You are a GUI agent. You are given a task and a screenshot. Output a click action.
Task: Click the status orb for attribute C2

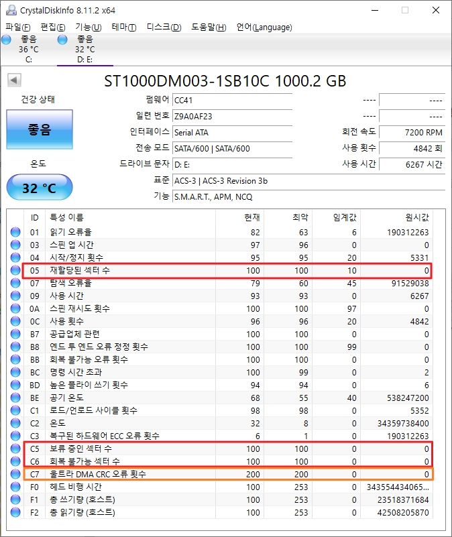click(x=15, y=423)
